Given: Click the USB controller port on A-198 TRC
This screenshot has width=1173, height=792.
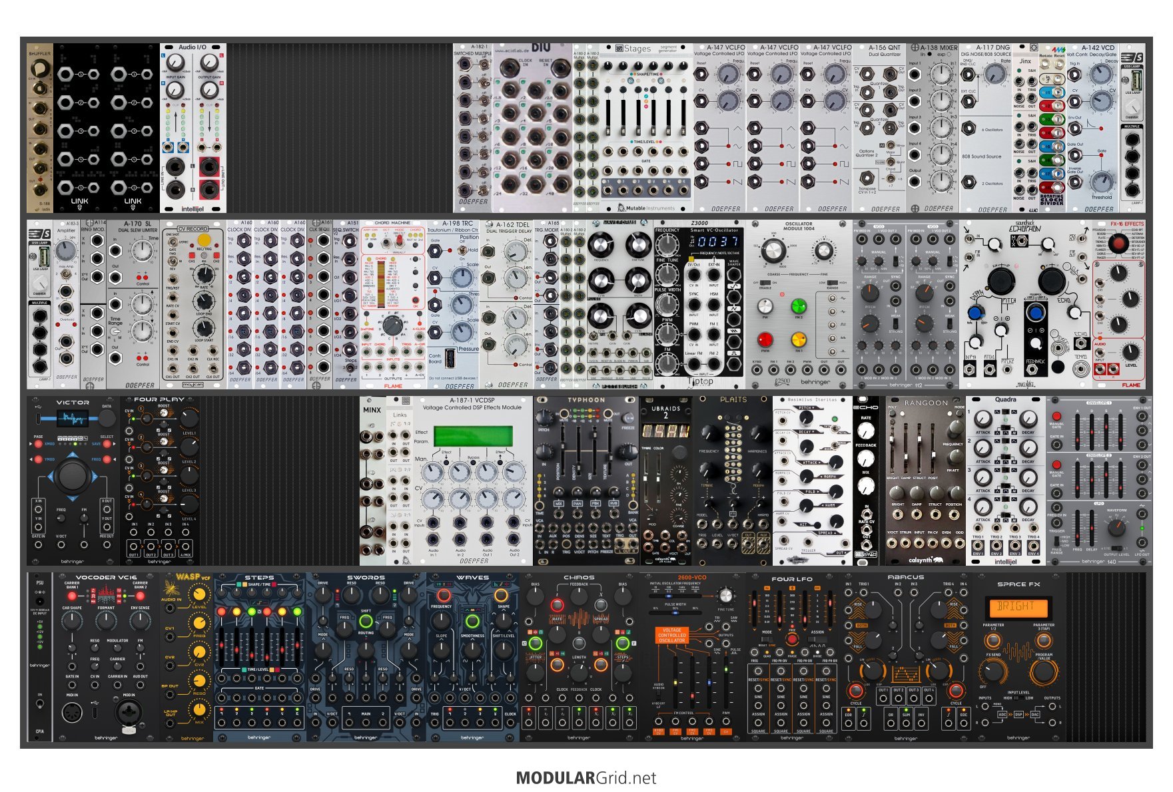Looking at the screenshot, I should [x=451, y=358].
